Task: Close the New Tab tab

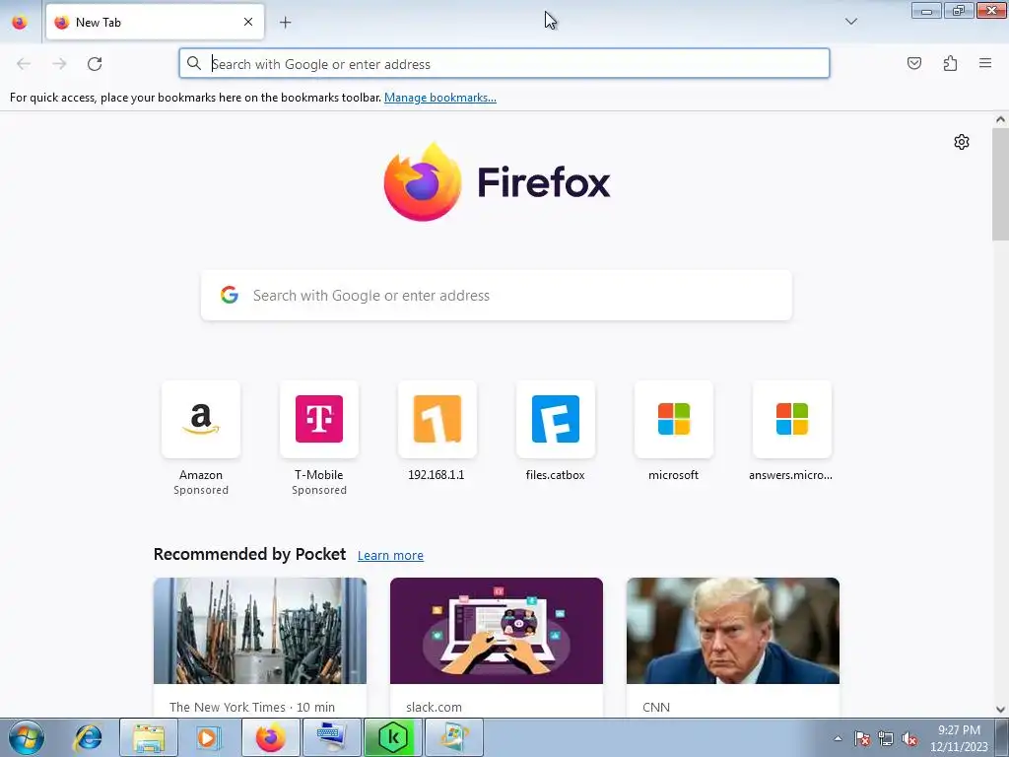Action: pyautogui.click(x=248, y=22)
